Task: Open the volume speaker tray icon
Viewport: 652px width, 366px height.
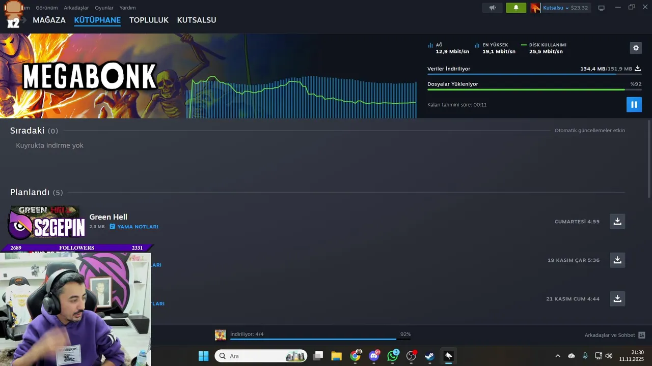Action: (x=609, y=356)
